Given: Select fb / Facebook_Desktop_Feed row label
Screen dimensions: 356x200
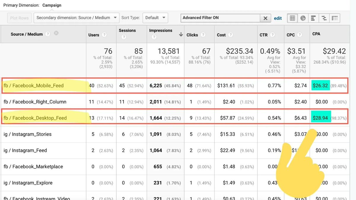Looking at the screenshot, I should coord(35,118).
